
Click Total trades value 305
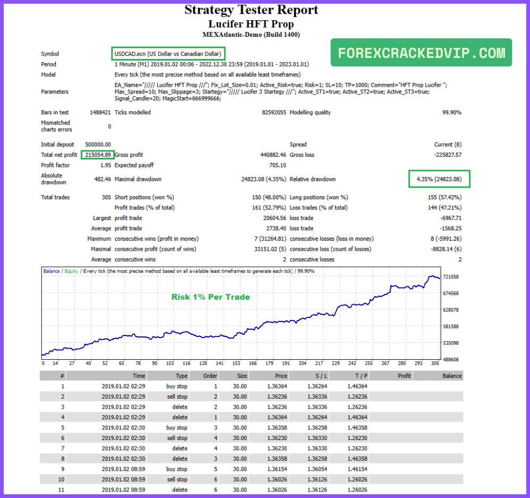[x=106, y=197]
